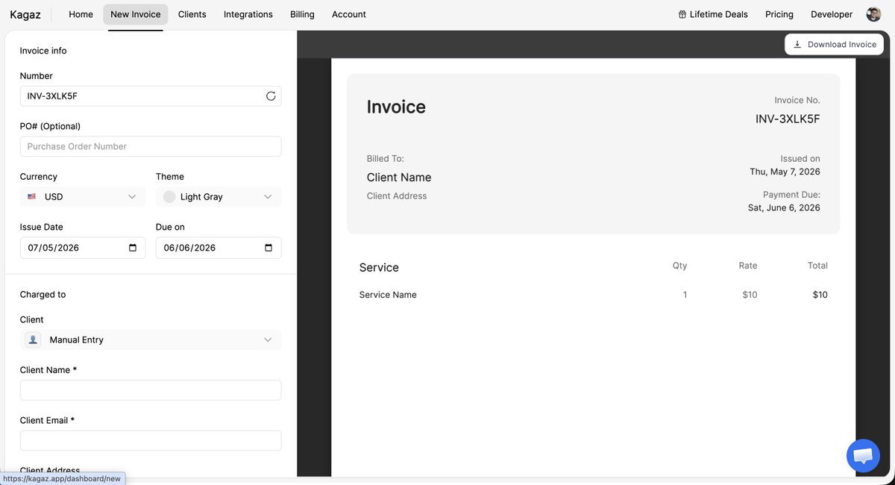This screenshot has height=485, width=895.
Task: Open the Pricing link
Action: 779,14
